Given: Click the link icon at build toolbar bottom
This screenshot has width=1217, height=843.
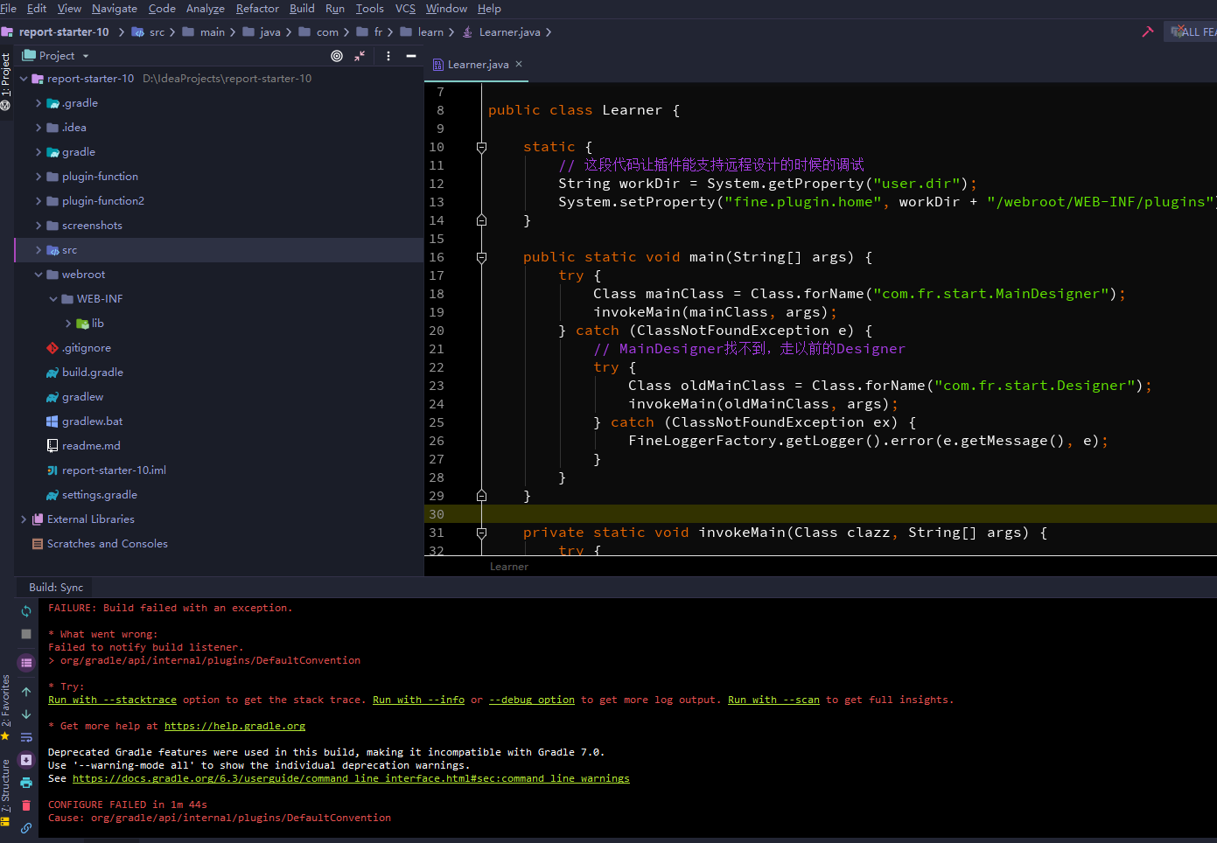Looking at the screenshot, I should tap(26, 828).
